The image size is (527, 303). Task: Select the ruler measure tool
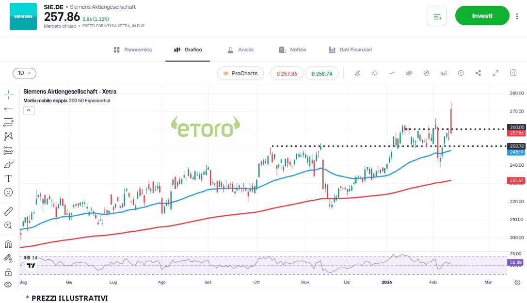click(8, 211)
